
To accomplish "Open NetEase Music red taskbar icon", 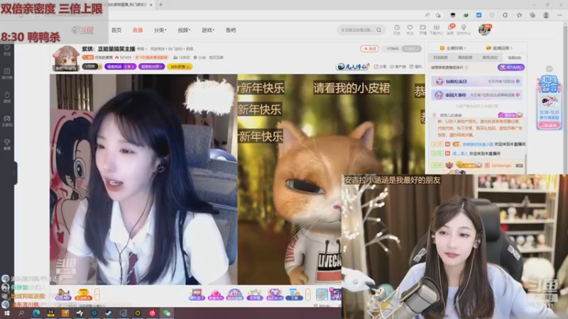I will click(x=152, y=313).
